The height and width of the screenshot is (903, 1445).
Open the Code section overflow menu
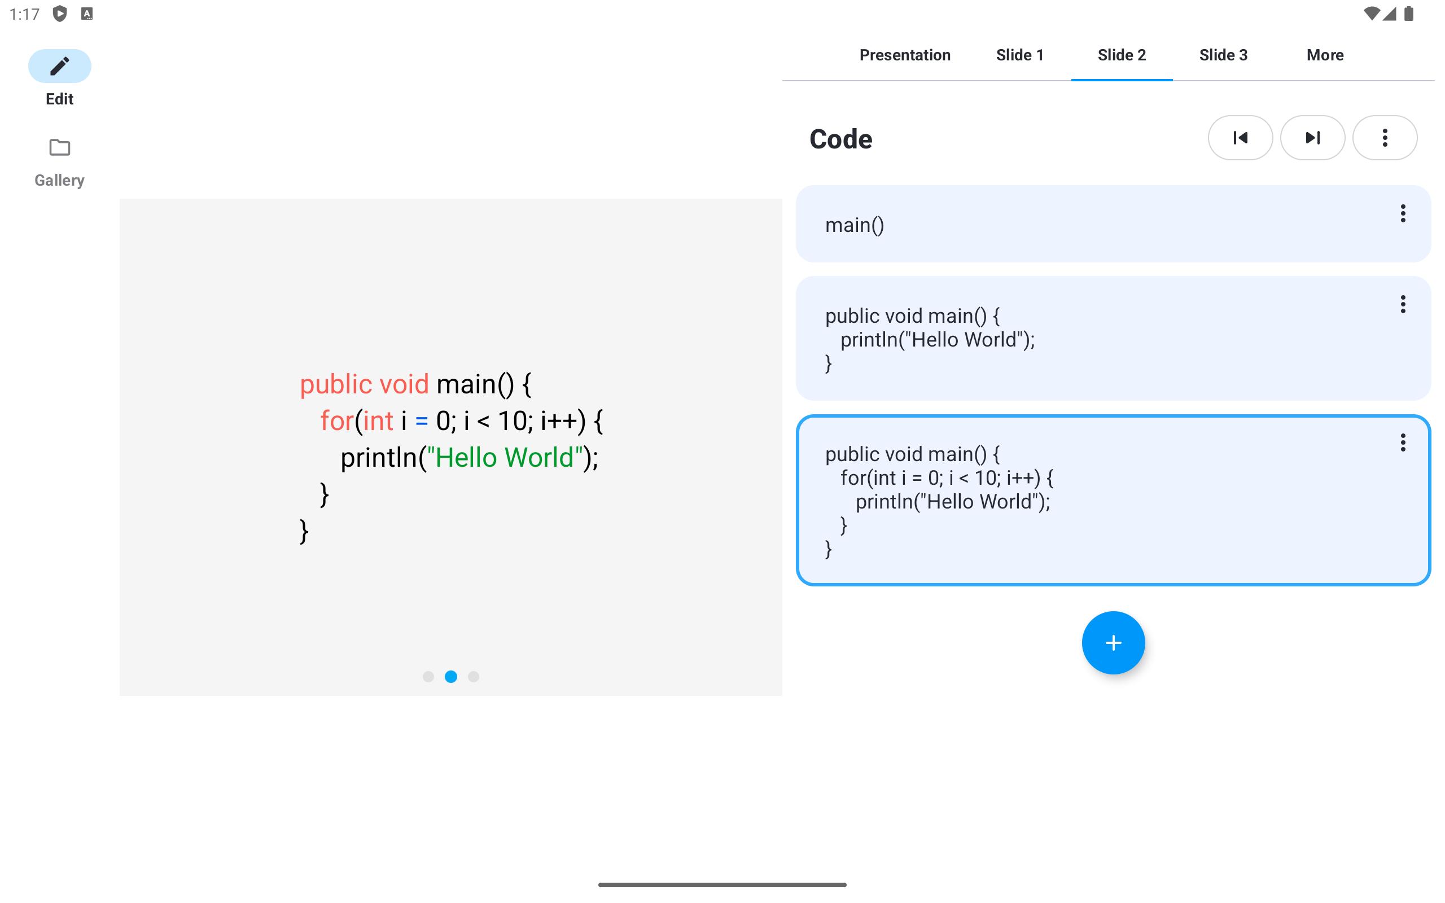1385,138
